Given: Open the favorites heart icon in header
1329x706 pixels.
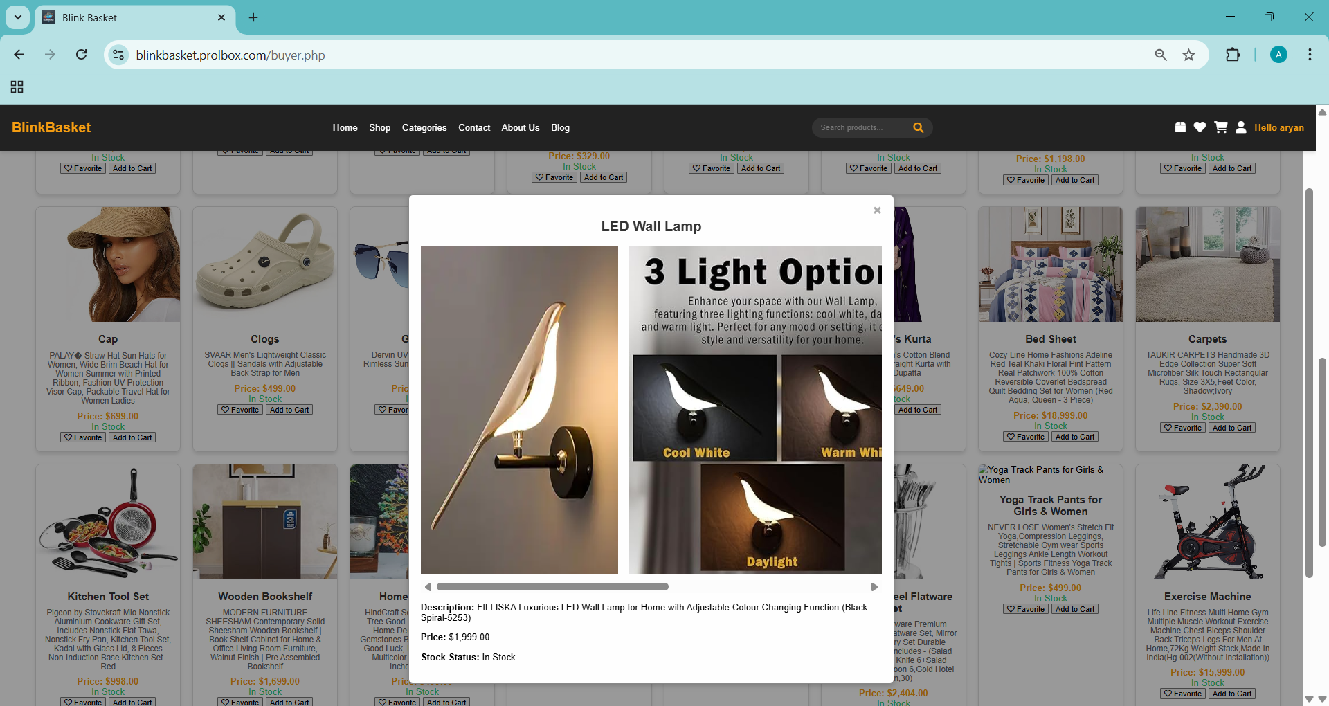Looking at the screenshot, I should (1200, 127).
